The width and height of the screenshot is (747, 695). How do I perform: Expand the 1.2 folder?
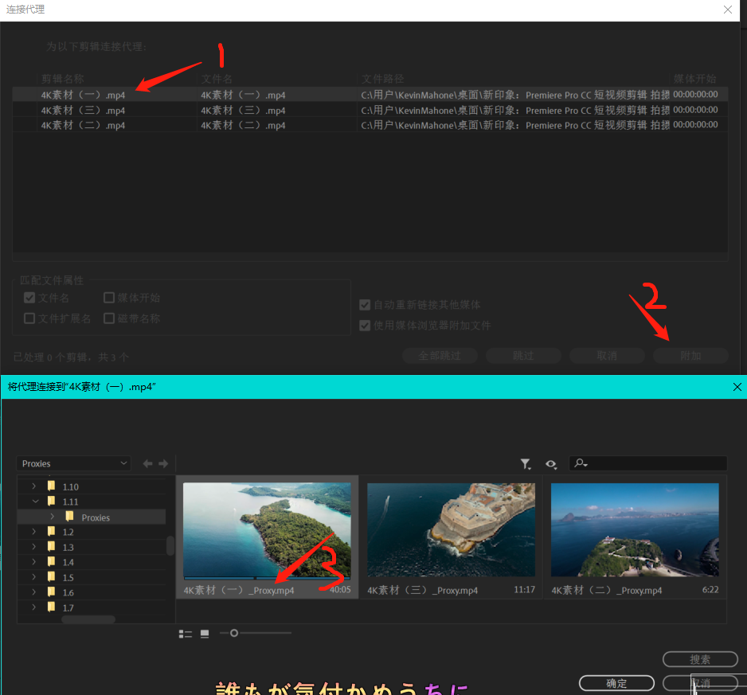(x=33, y=531)
